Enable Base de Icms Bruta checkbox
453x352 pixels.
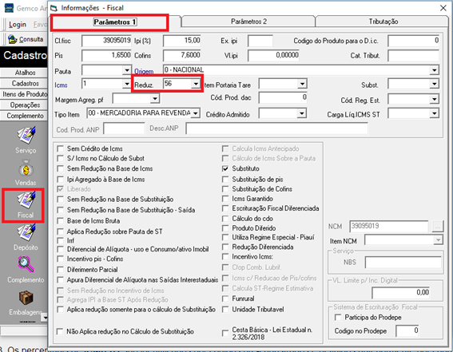(60, 221)
